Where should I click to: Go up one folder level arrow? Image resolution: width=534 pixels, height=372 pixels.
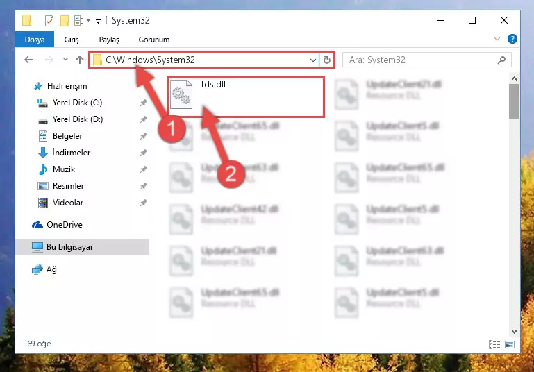(x=80, y=60)
